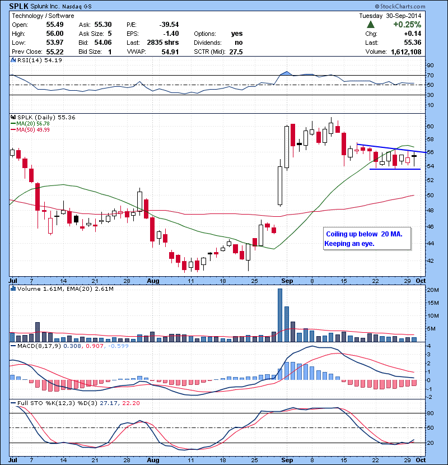Click the red MA(50) 49.99 legend
This screenshot has height=465, width=448.
30,129
